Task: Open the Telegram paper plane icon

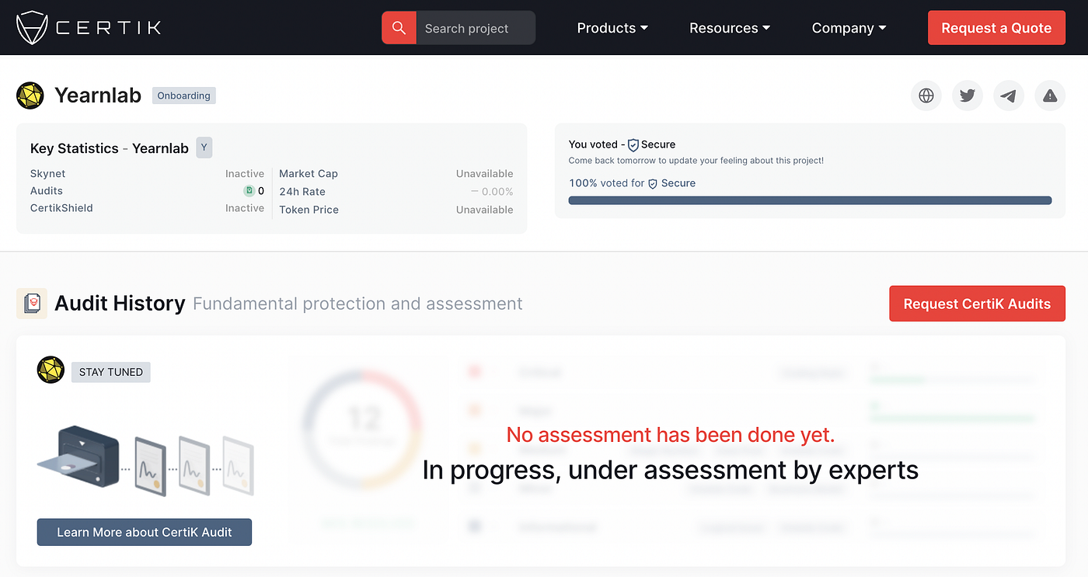Action: click(x=1008, y=96)
